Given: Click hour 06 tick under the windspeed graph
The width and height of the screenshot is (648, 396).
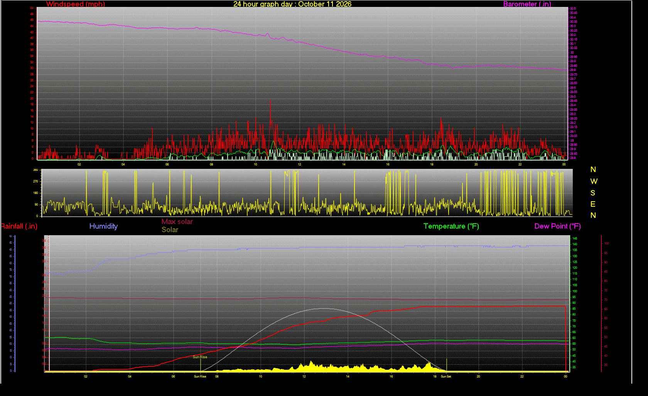Looking at the screenshot, I should (x=167, y=164).
